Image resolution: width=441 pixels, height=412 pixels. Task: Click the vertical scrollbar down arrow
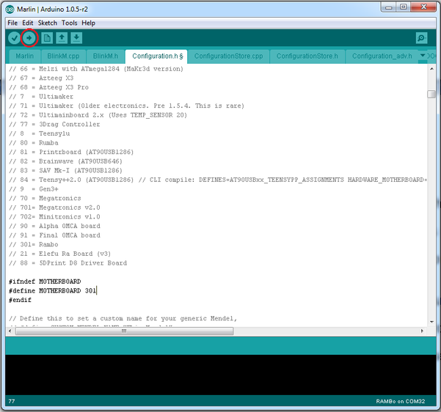tap(431, 322)
